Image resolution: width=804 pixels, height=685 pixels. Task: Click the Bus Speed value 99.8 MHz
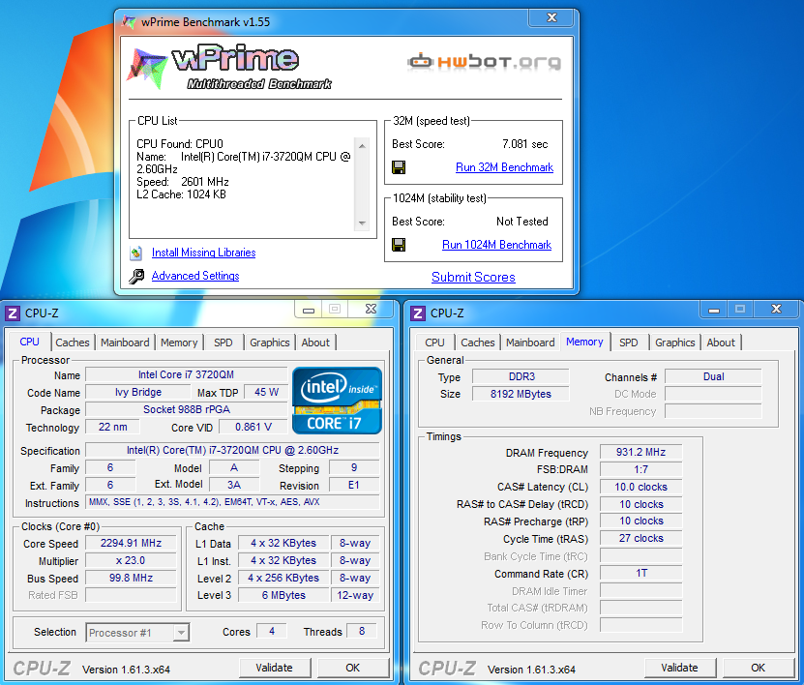(131, 578)
